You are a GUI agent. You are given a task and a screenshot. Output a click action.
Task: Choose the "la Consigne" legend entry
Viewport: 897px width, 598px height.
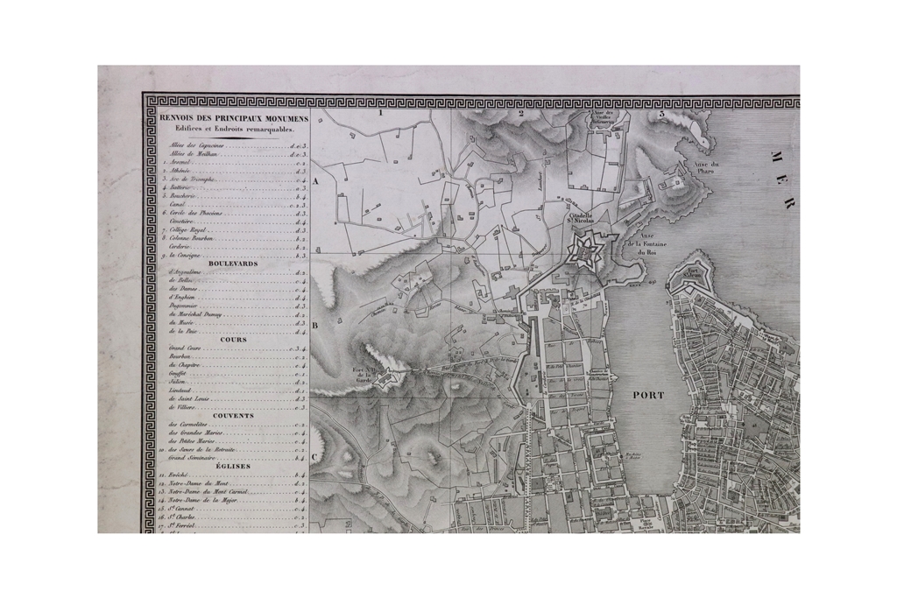[x=234, y=256]
